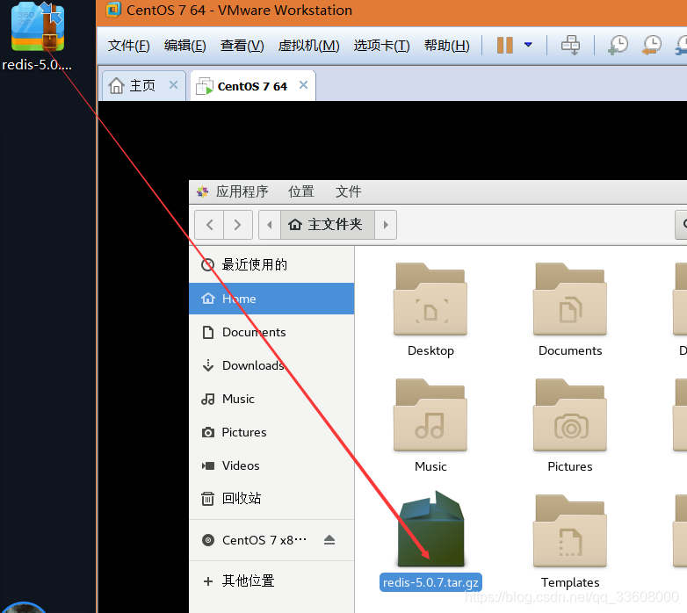Open the 查看(V) menu
The image size is (687, 613).
pos(242,46)
